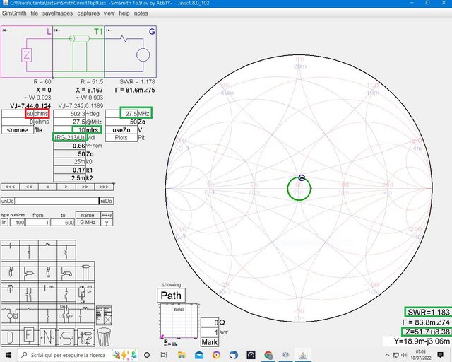Image resolution: width=452 pixels, height=362 pixels.
Task: Collapse the L load block arrow
Action: 5,30
